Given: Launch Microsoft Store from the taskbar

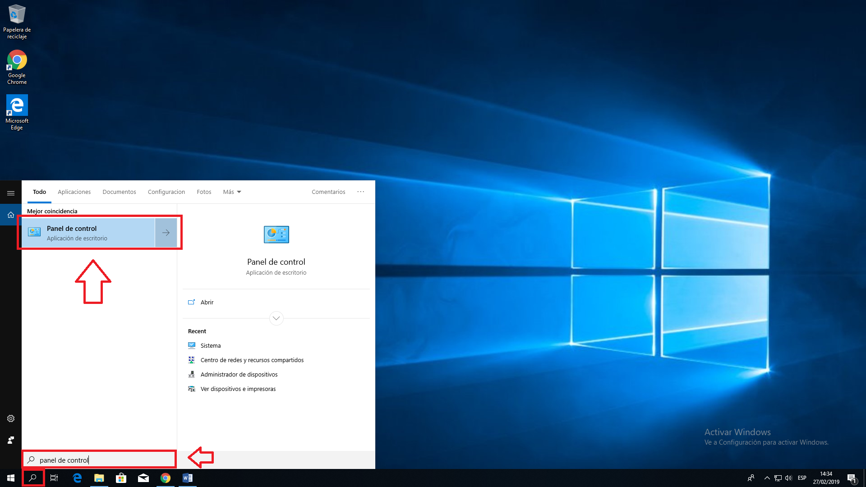Looking at the screenshot, I should point(121,478).
